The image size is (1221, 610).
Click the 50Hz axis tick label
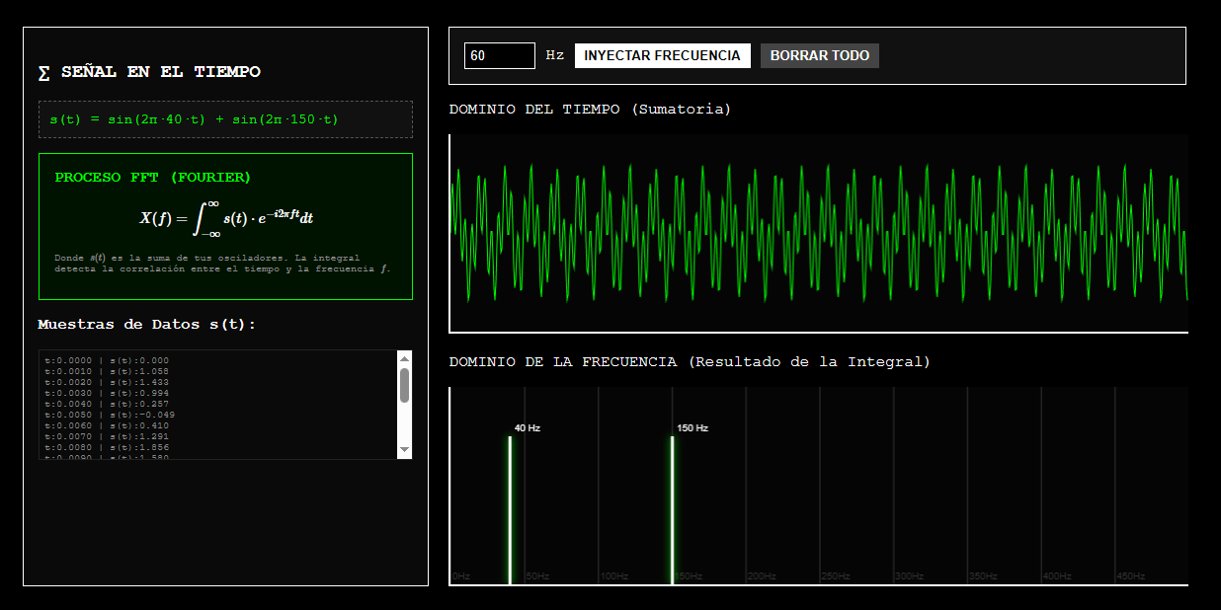click(537, 575)
